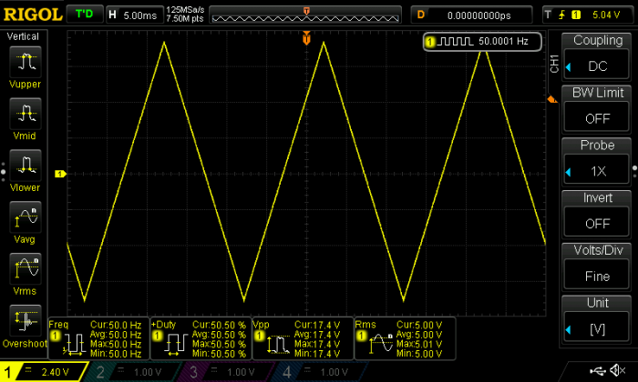Select the Vrms measurement icon
This screenshot has width=638, height=382.
click(26, 268)
